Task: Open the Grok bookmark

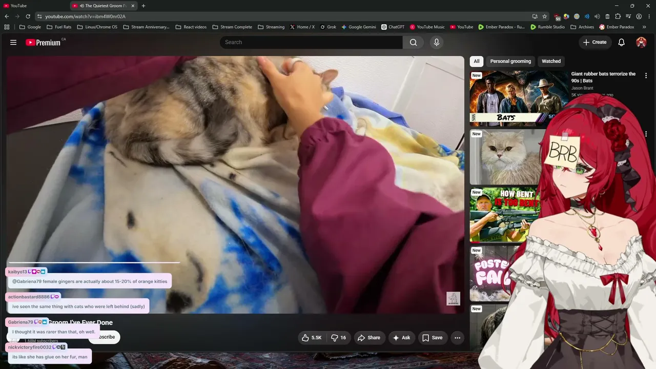Action: pyautogui.click(x=327, y=27)
